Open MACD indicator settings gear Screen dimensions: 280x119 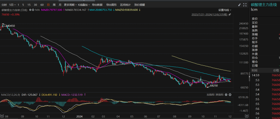(226, 95)
